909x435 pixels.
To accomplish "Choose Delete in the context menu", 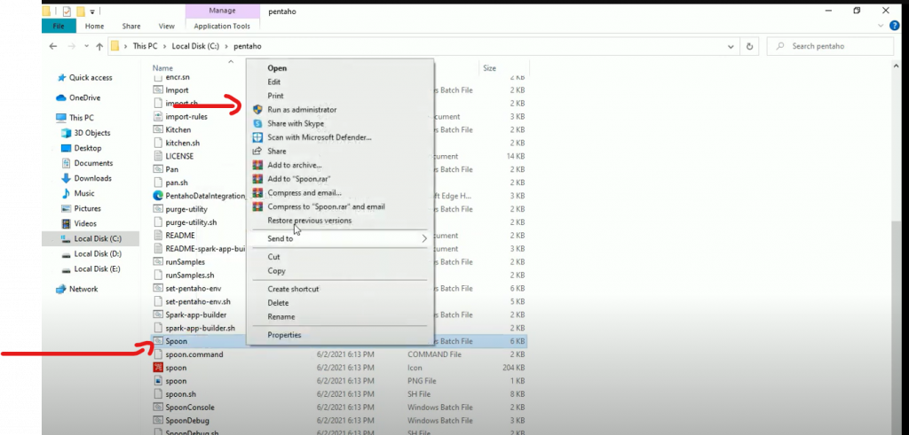I will (278, 302).
